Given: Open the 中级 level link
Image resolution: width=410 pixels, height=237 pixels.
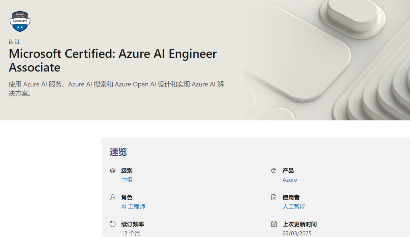Looking at the screenshot, I should click(x=127, y=180).
